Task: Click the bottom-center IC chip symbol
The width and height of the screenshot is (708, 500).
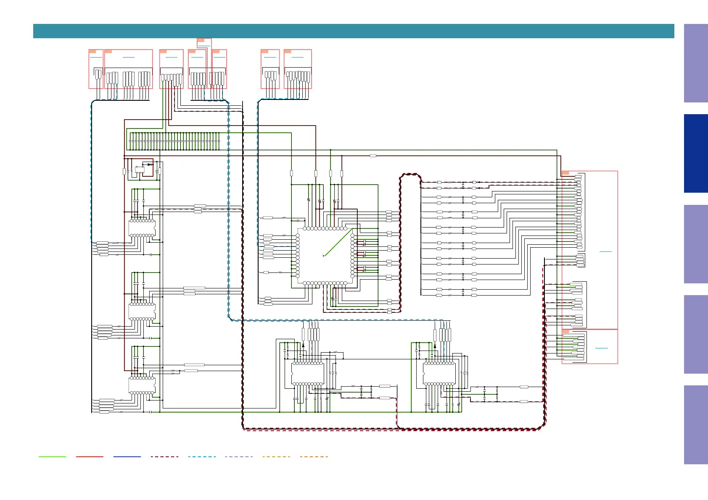Action: pos(307,373)
